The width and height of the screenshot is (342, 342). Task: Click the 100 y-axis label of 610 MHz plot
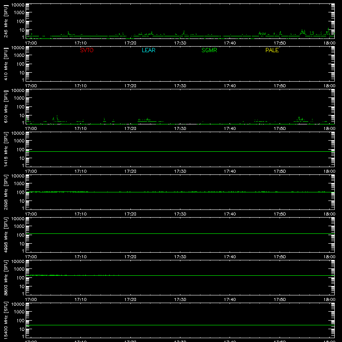(20, 107)
